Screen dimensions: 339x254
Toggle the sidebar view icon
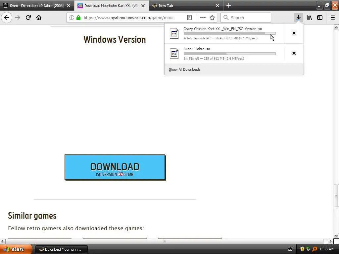coord(320,18)
